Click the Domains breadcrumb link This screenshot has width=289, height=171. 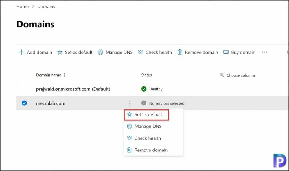pyautogui.click(x=46, y=7)
